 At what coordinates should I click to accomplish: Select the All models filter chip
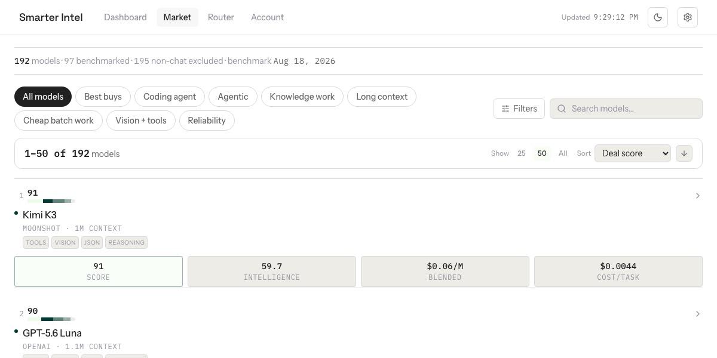coord(43,97)
